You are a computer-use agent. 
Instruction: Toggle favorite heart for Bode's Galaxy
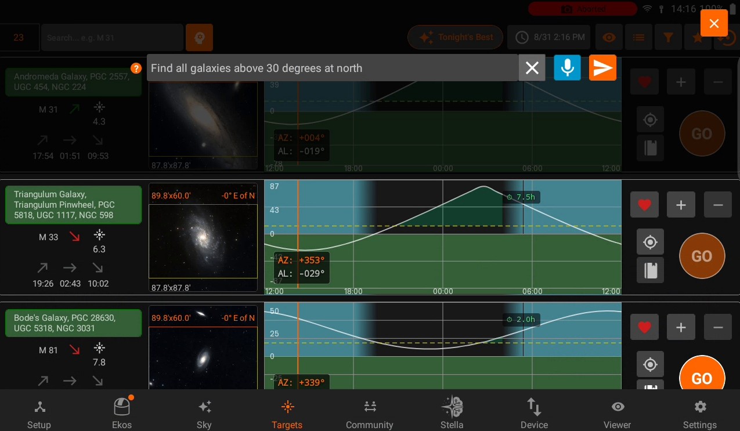click(644, 327)
